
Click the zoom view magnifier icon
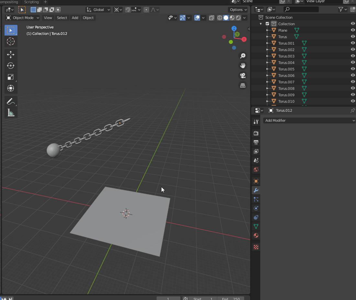coord(243,56)
